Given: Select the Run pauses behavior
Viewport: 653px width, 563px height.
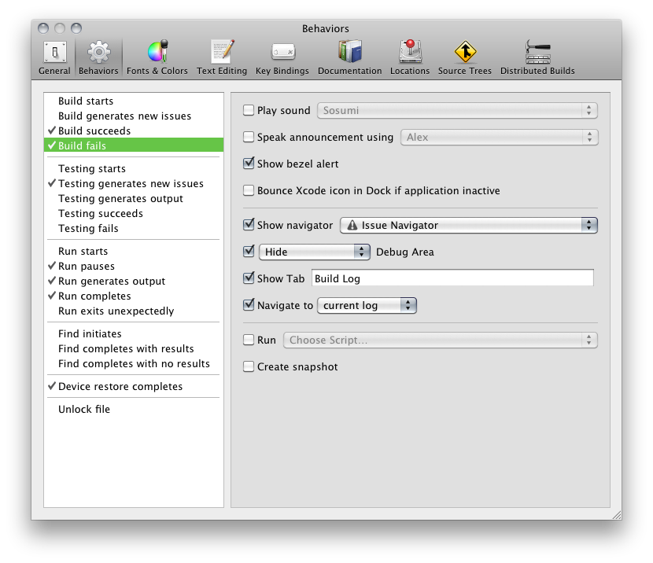Looking at the screenshot, I should coord(134,267).
